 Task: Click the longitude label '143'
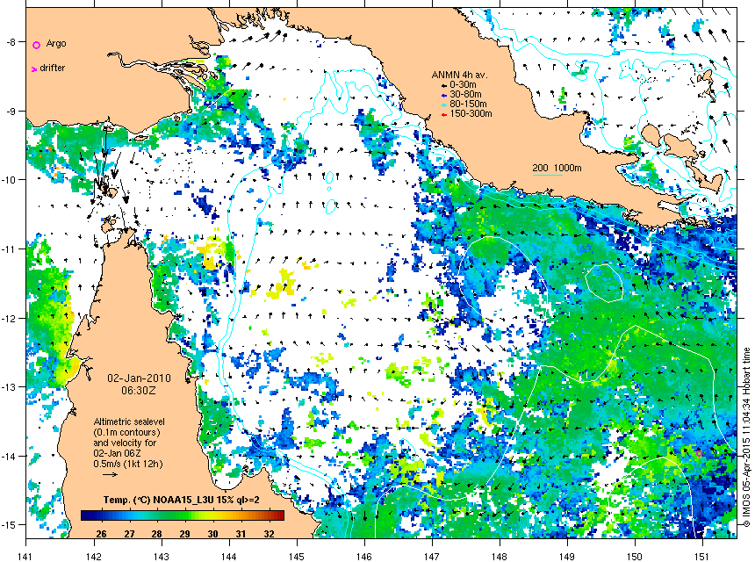pyautogui.click(x=162, y=557)
